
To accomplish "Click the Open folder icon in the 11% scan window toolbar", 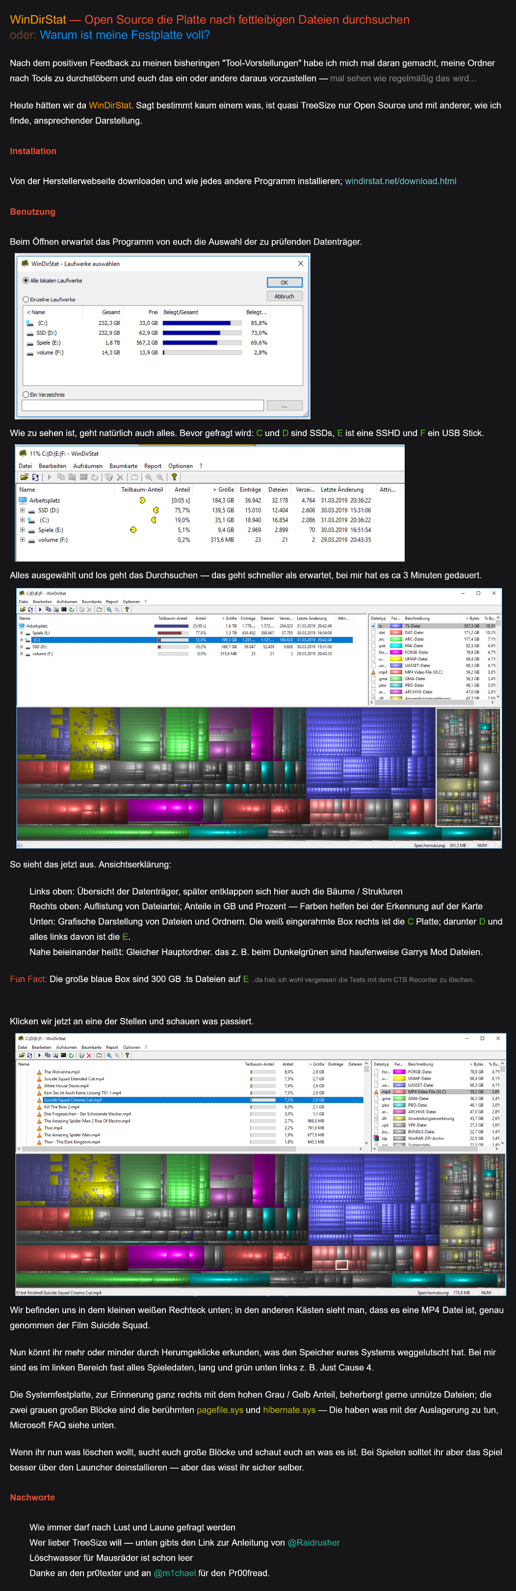I will tap(24, 477).
